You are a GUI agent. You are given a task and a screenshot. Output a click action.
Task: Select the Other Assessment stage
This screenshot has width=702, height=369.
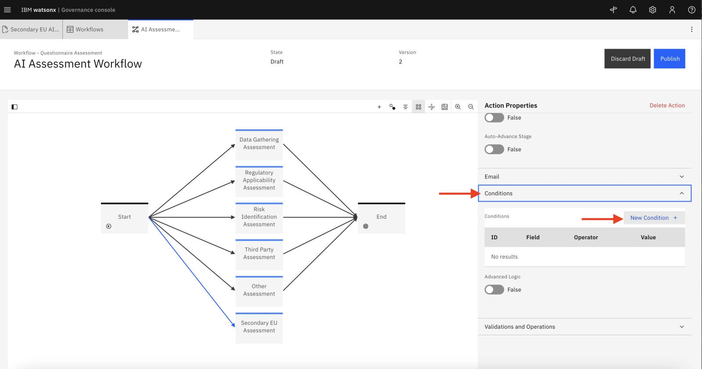259,291
